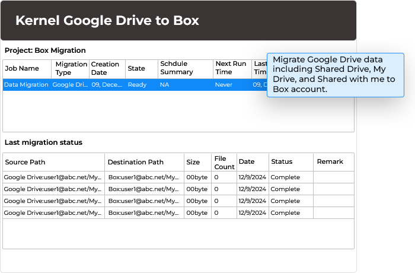This screenshot has width=415, height=273.
Task: Click the 09, Dece... creation date cell
Action: (x=107, y=85)
